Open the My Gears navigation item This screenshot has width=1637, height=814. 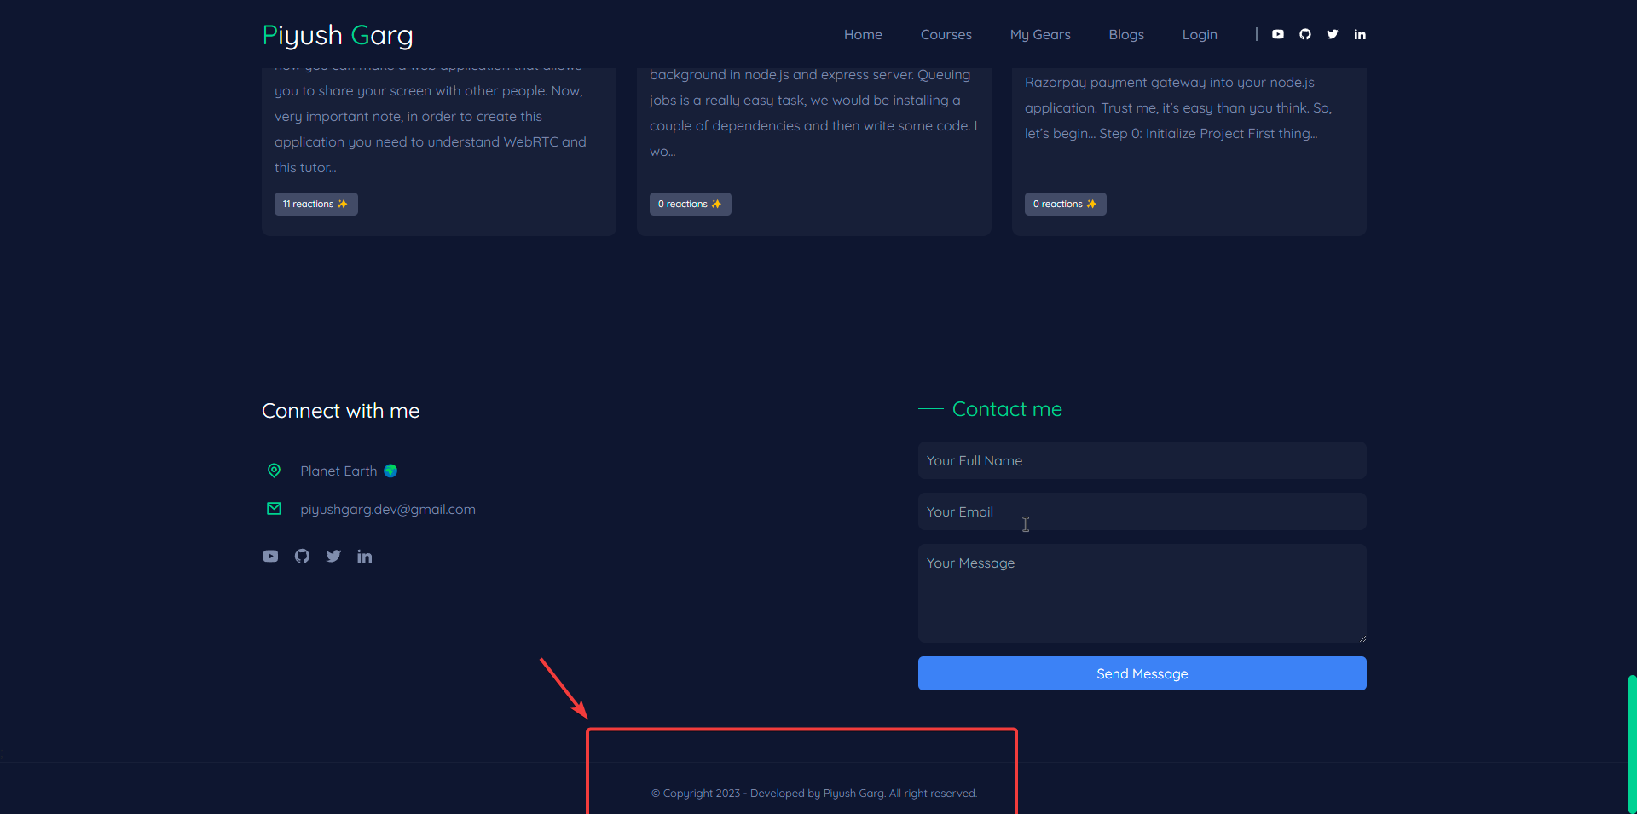1039,34
